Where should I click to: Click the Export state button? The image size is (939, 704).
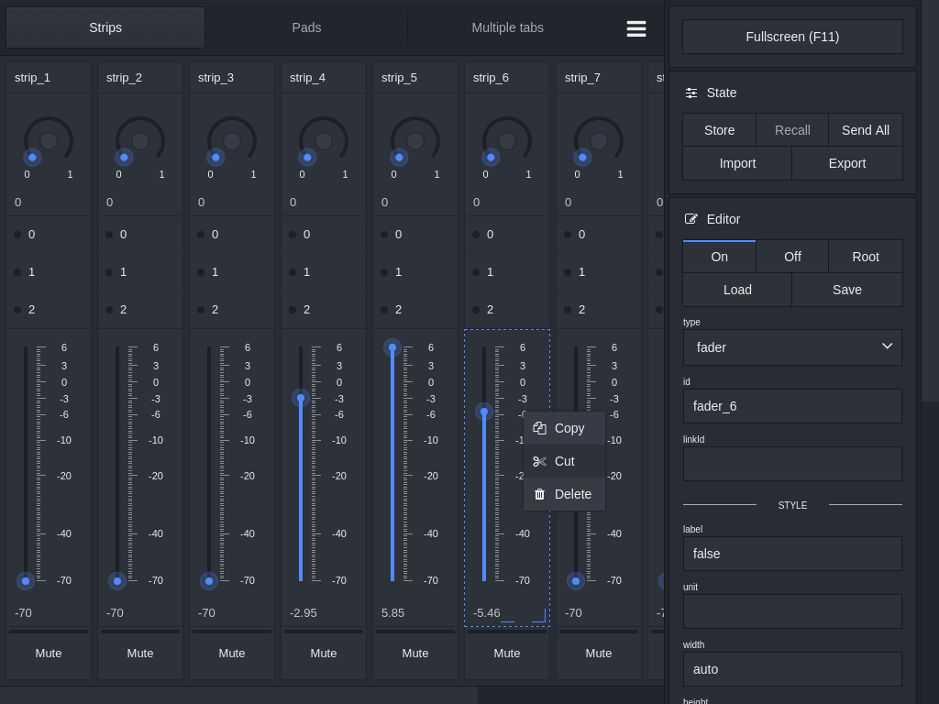point(846,163)
